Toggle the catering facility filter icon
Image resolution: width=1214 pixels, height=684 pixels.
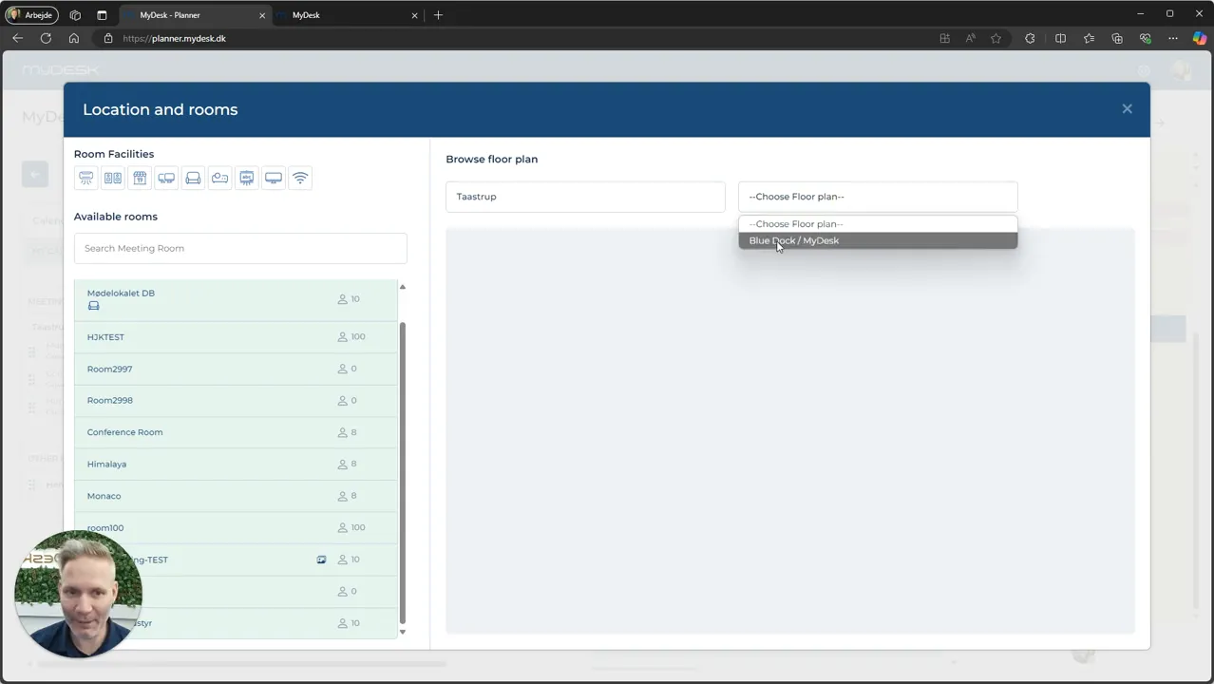pyautogui.click(x=140, y=178)
